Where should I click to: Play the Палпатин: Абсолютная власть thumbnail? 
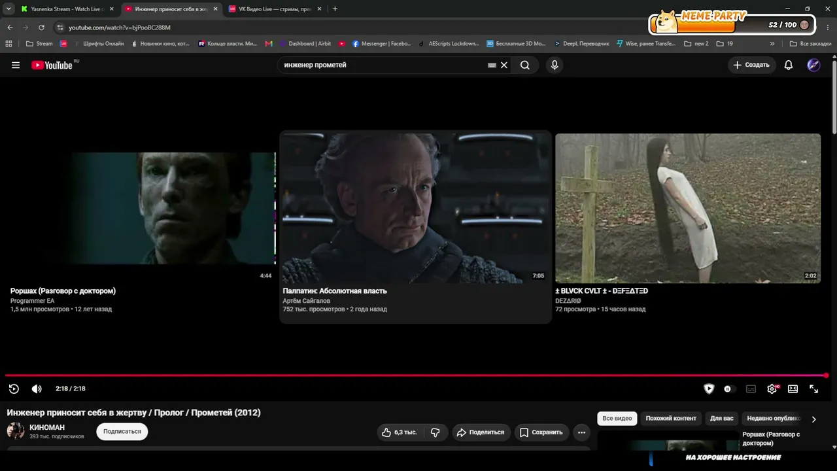pyautogui.click(x=416, y=208)
